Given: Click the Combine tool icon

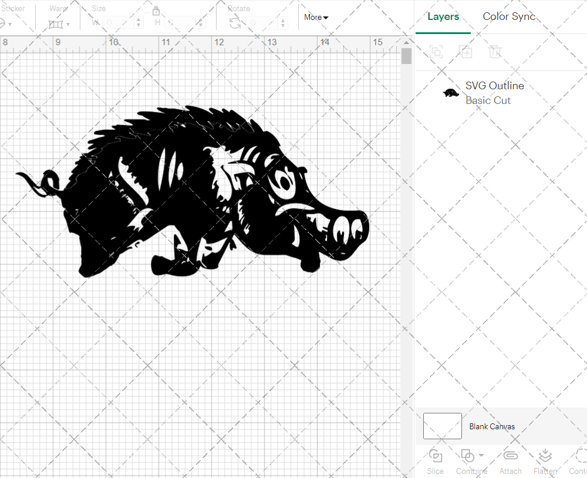Looking at the screenshot, I should pyautogui.click(x=467, y=456).
